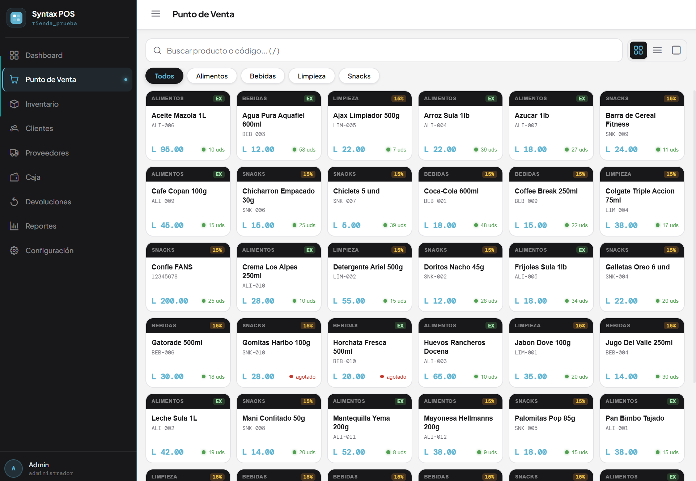Click the Syntax POS logo icon
Viewport: 696px width, 481px height.
16,18
